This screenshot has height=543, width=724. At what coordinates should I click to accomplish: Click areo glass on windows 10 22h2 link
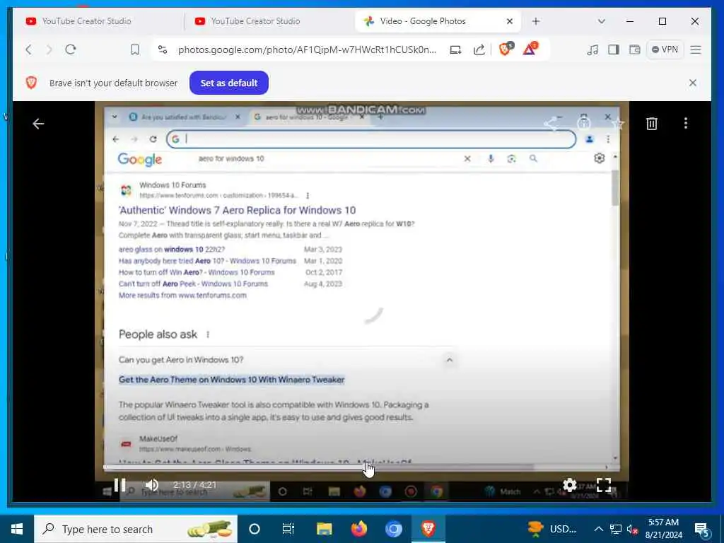172,250
